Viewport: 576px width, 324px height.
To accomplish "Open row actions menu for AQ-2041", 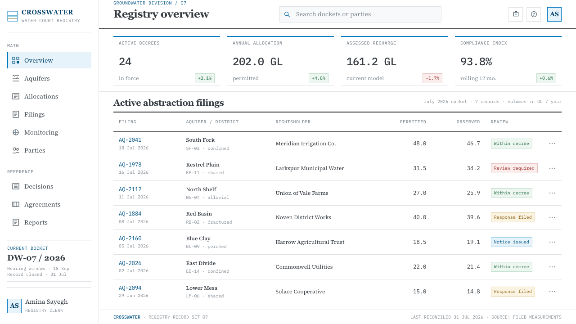I will [x=552, y=144].
